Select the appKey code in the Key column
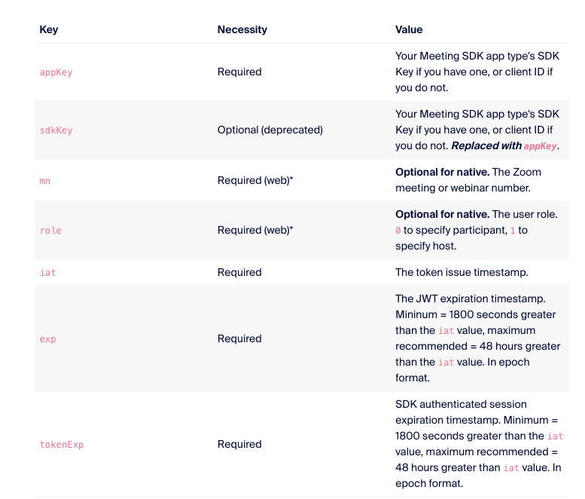 coord(56,72)
